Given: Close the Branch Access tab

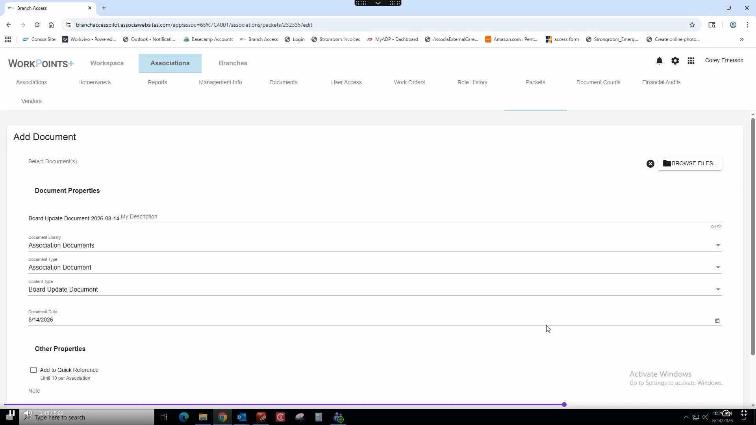Looking at the screenshot, I should [x=90, y=8].
